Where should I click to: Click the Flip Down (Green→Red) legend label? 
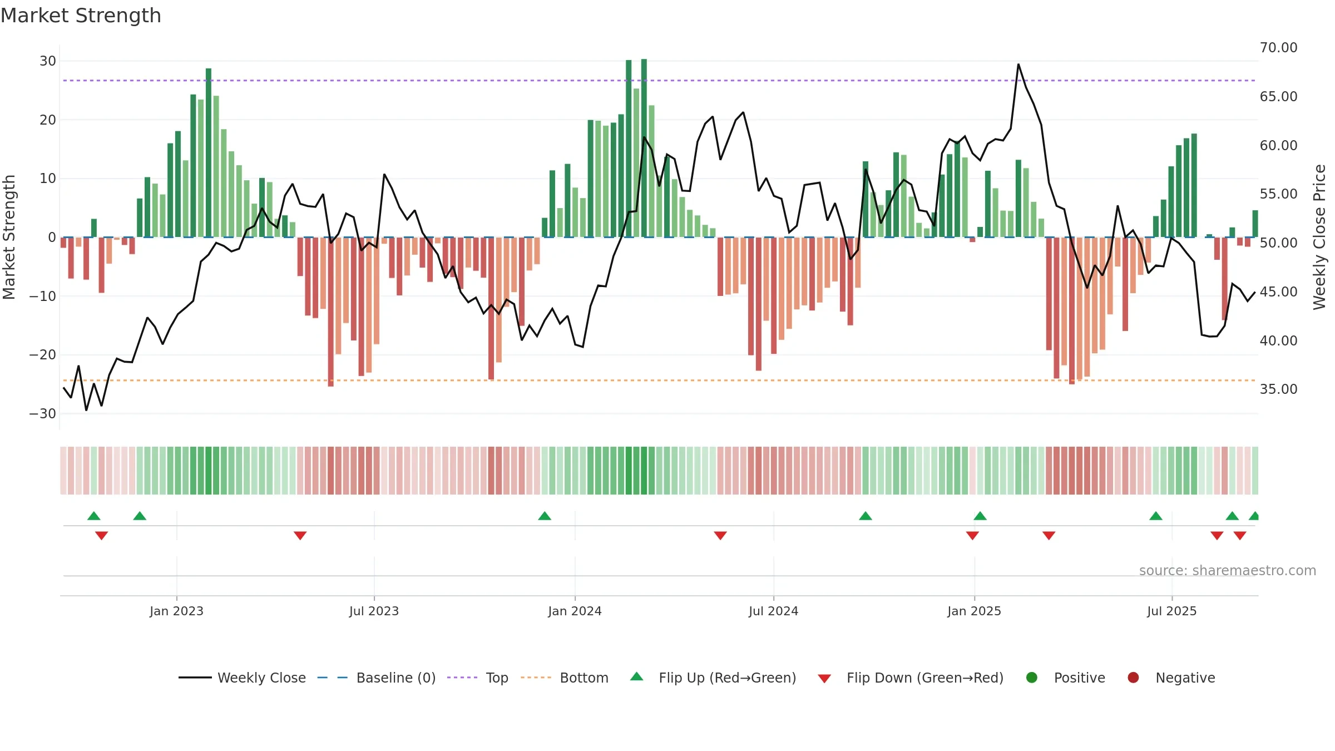pos(925,678)
